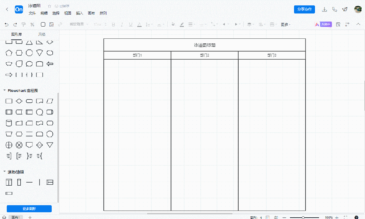This screenshot has height=219, width=365.
Task: Select the pentagon shape in library
Action: tap(9, 53)
